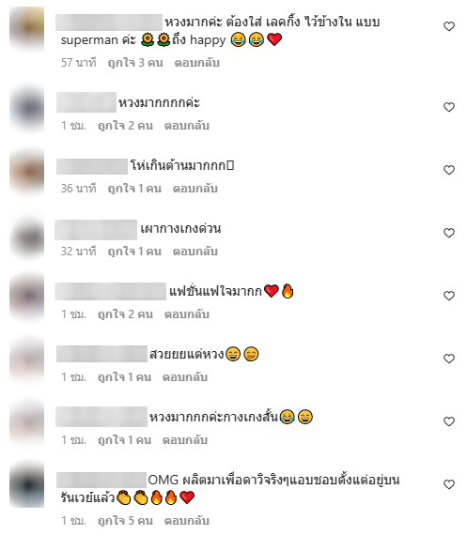Open profile picture of superman commenter

pos(27,28)
